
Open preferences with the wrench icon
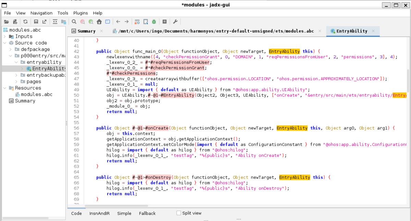click(175, 22)
